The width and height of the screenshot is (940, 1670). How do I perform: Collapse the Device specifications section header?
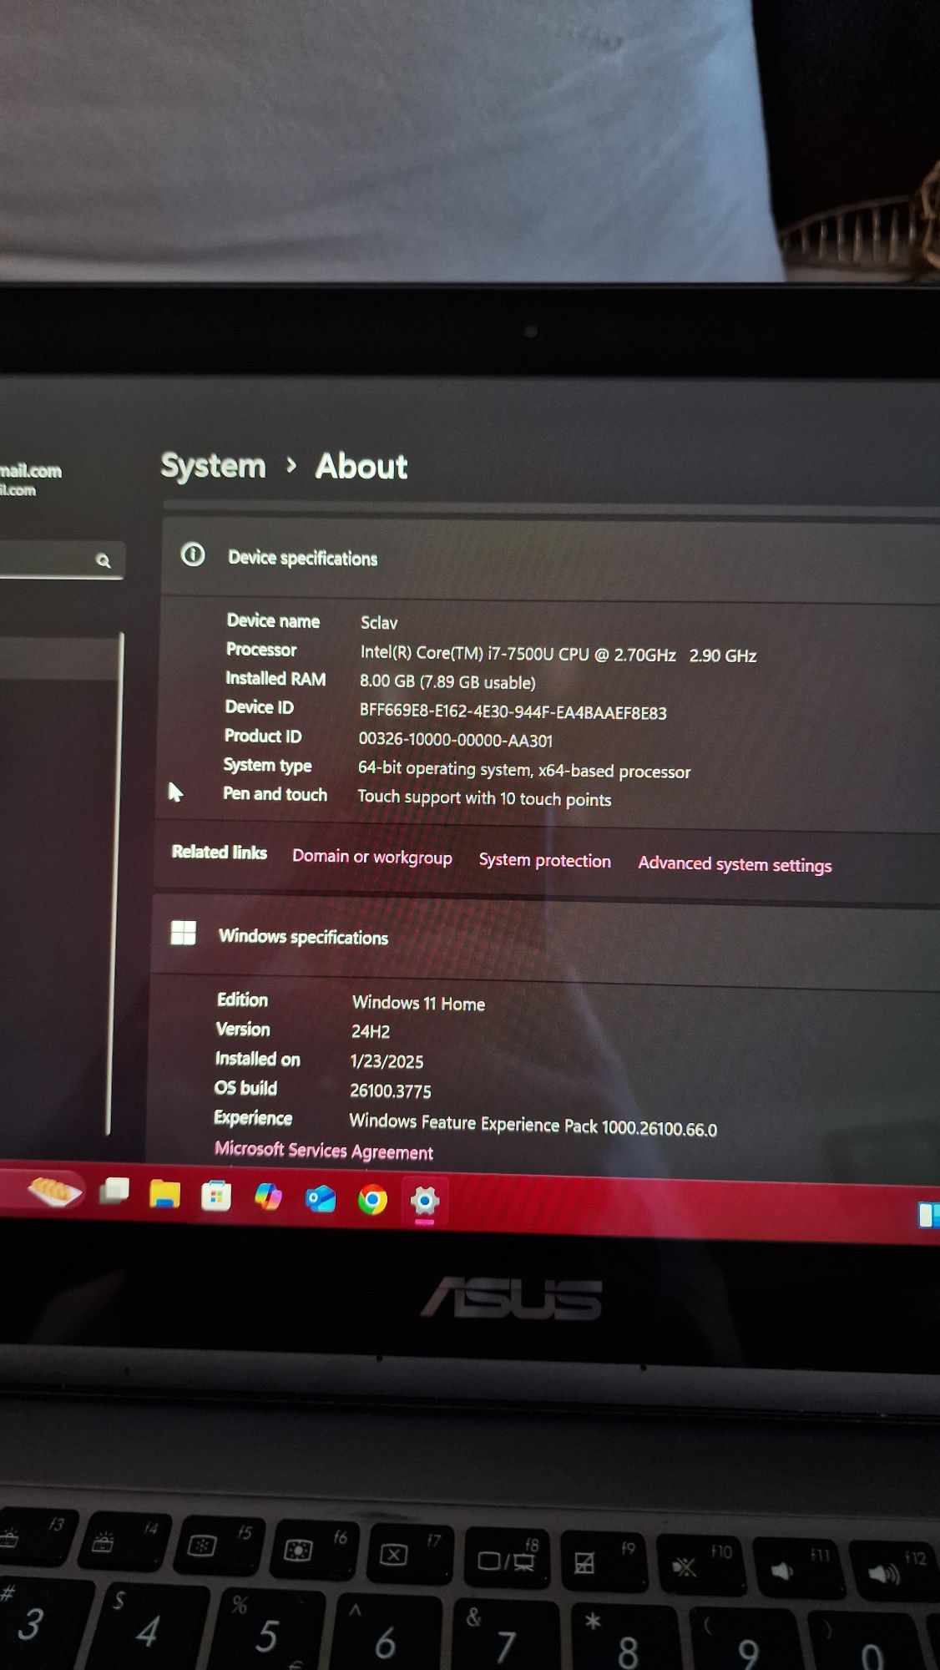[551, 557]
